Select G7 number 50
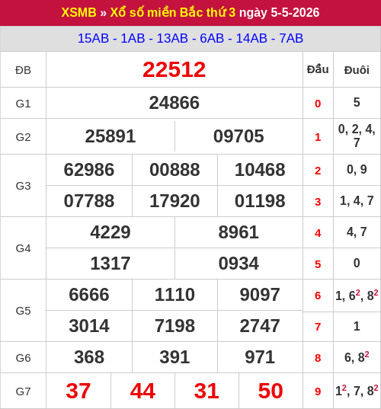 [x=271, y=391]
